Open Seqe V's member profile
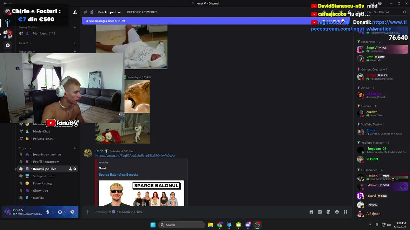Viewport: 410px width, 230px height. tap(382, 49)
